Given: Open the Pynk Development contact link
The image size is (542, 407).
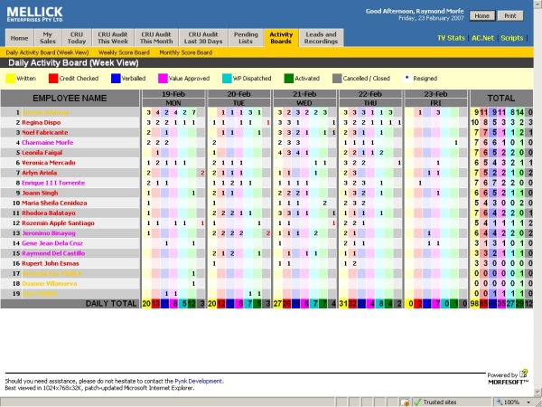Looking at the screenshot, I should (x=199, y=381).
